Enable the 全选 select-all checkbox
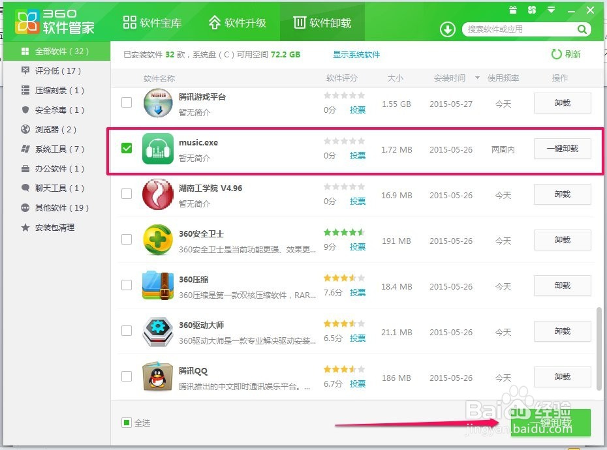607x450 pixels. click(126, 423)
